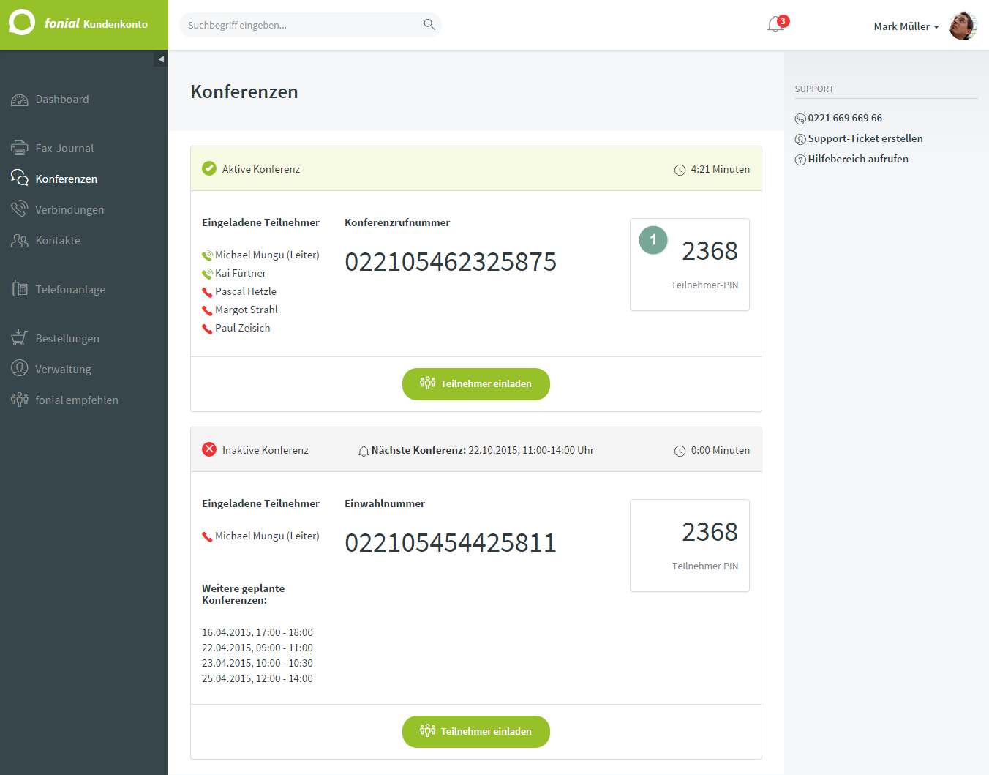This screenshot has width=989, height=775.
Task: Click the green phone icon beside Michael Mungu in active conference
Action: pyautogui.click(x=207, y=255)
